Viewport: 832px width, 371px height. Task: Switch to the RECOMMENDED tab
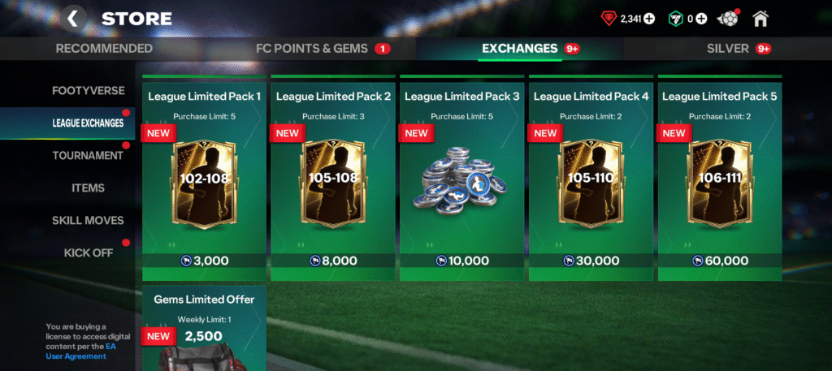tap(104, 49)
